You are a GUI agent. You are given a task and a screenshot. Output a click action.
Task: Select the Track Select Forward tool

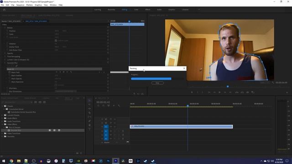[x=89, y=105]
